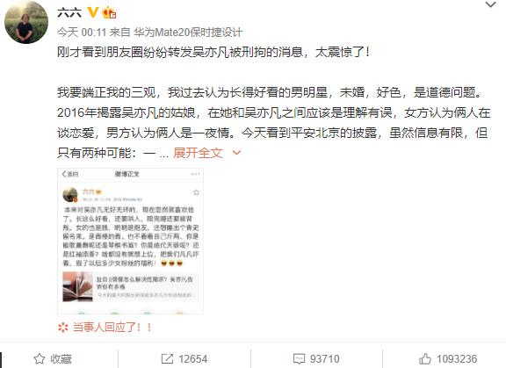Expand full text via 展开全文
The image size is (506, 368).
pyautogui.click(x=198, y=153)
